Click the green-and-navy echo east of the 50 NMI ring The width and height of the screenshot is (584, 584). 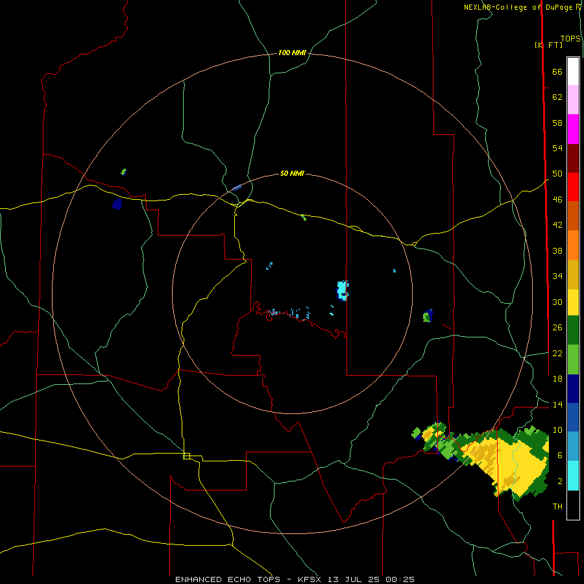click(x=428, y=316)
